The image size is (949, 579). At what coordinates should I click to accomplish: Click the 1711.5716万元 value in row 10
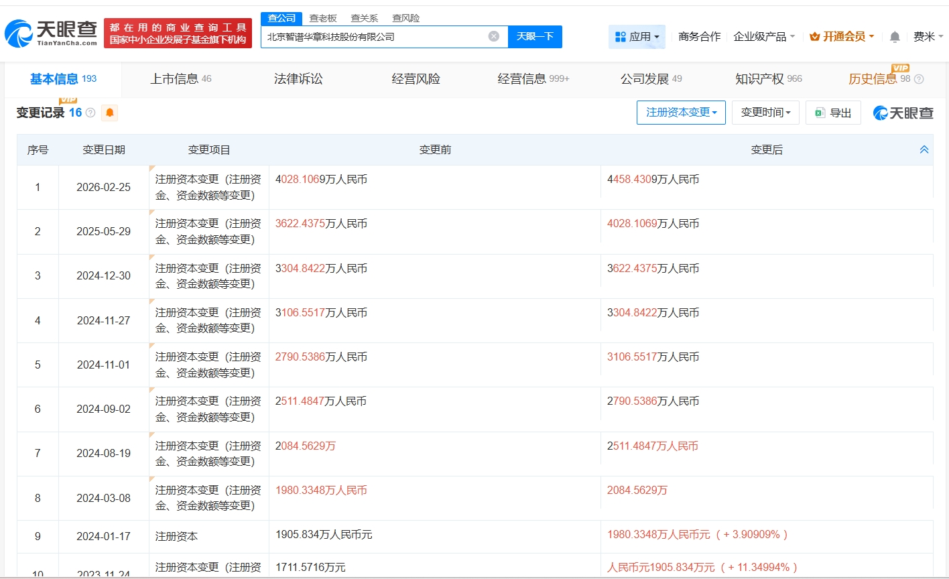point(310,568)
